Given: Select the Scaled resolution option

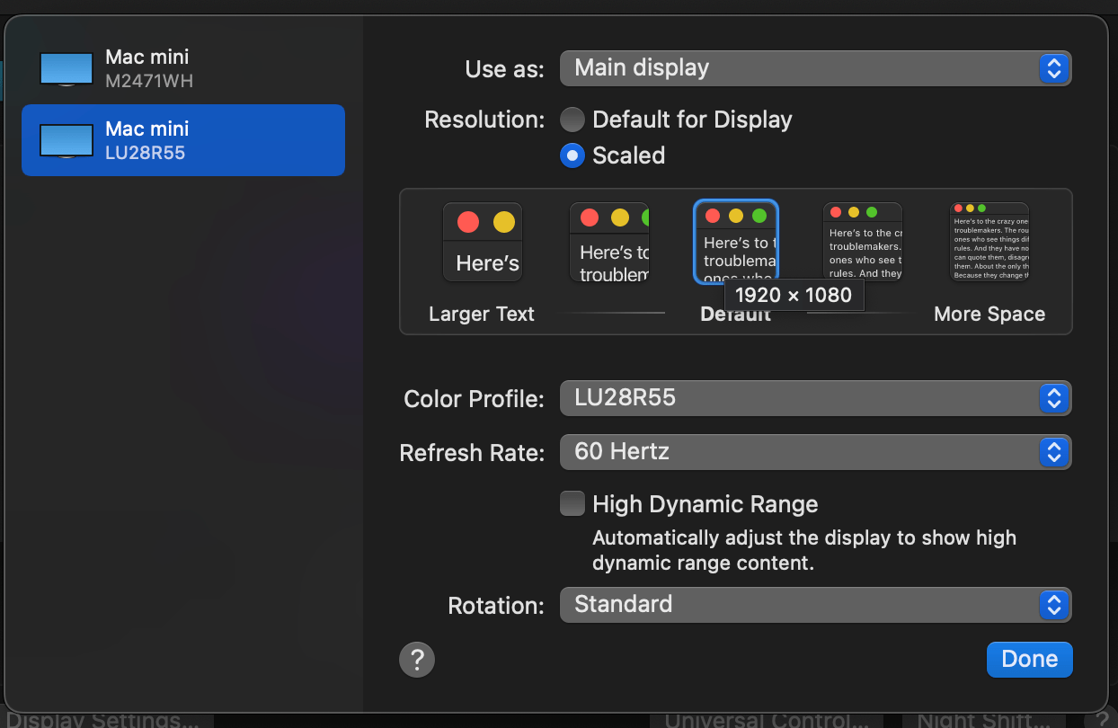Looking at the screenshot, I should pos(572,155).
